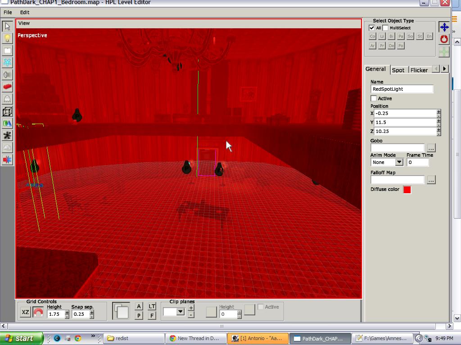The width and height of the screenshot is (461, 345).
Task: Choose the Sound speaker tool
Action: (7, 75)
